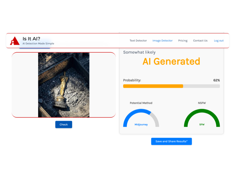
Task: Click the blue Check button
Action: [64, 124]
